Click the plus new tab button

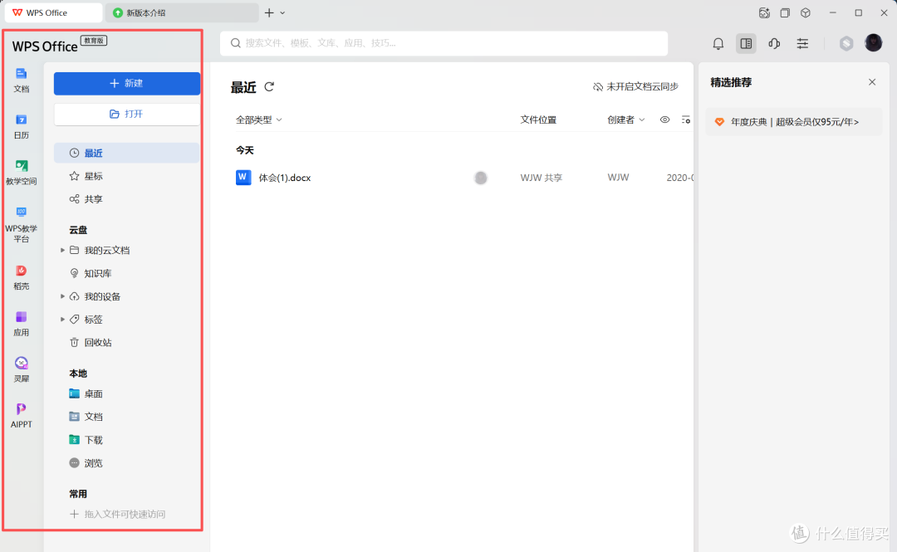pos(269,12)
